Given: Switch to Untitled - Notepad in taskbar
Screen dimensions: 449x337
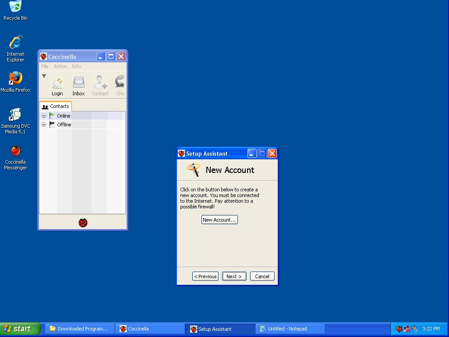Looking at the screenshot, I should 290,329.
